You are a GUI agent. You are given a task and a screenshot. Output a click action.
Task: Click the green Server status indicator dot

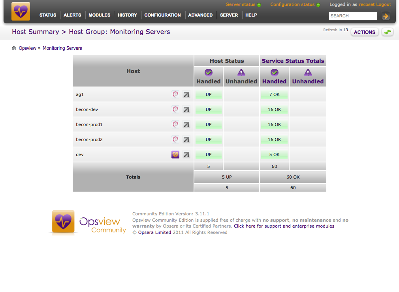[259, 5]
